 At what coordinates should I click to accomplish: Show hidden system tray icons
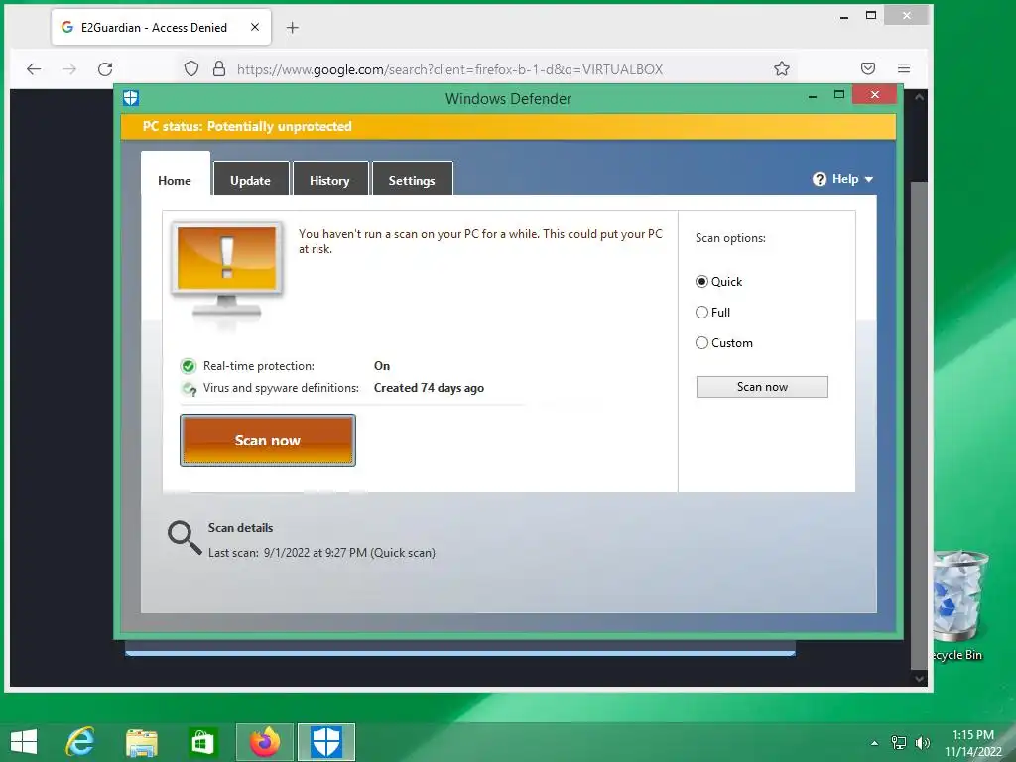coord(874,743)
